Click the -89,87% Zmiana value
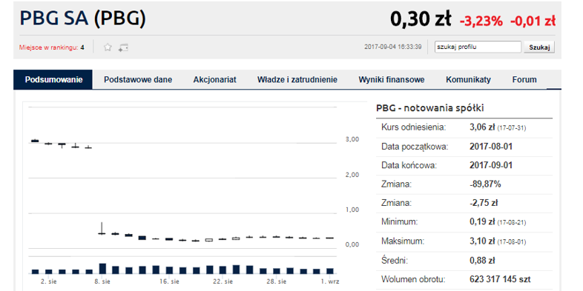The width and height of the screenshot is (583, 291). [485, 184]
